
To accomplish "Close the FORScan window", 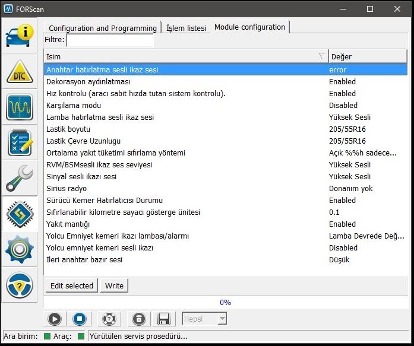I will 397,9.
